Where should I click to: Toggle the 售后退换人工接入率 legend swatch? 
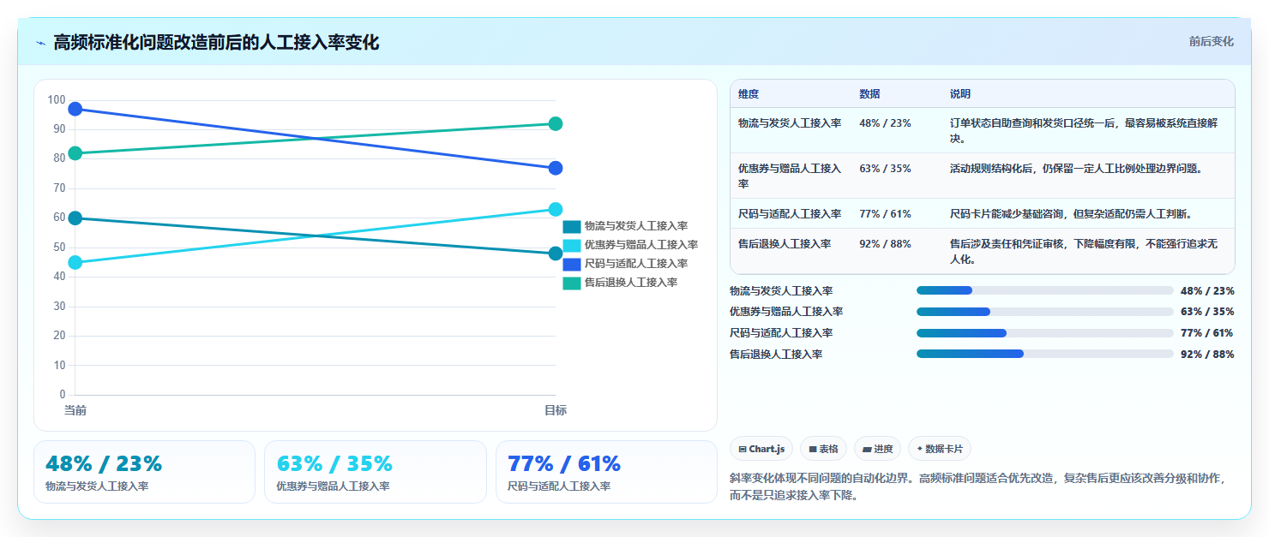pos(572,283)
